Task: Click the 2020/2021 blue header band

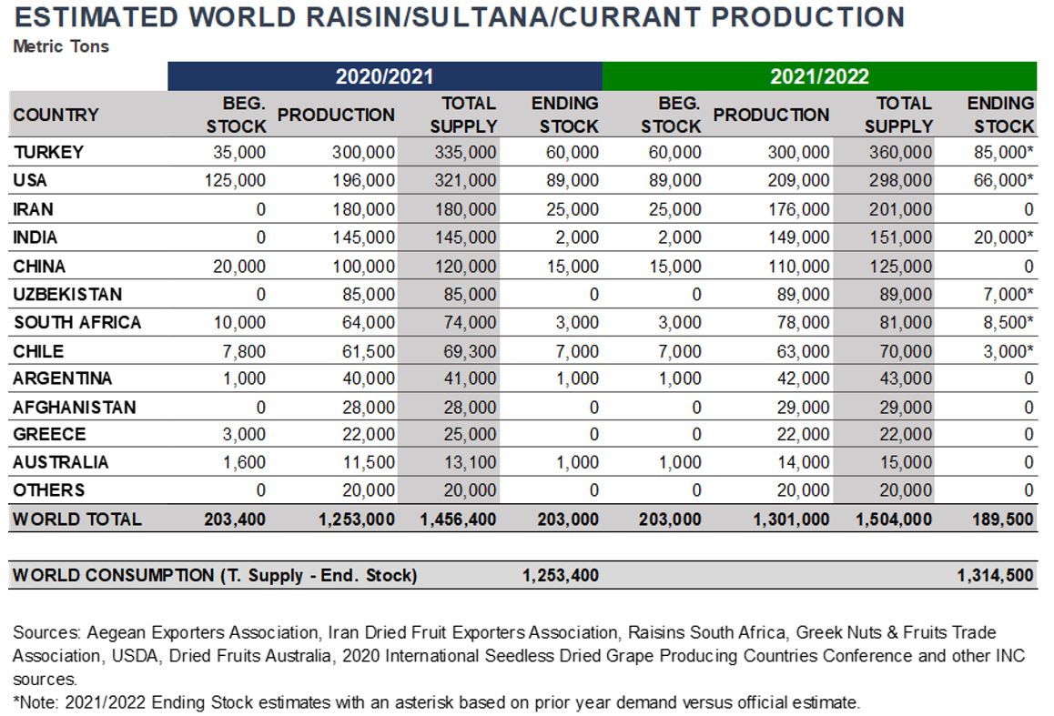Action: pos(384,76)
